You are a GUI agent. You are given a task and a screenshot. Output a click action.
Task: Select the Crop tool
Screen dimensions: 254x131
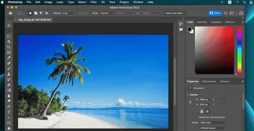click(9, 47)
